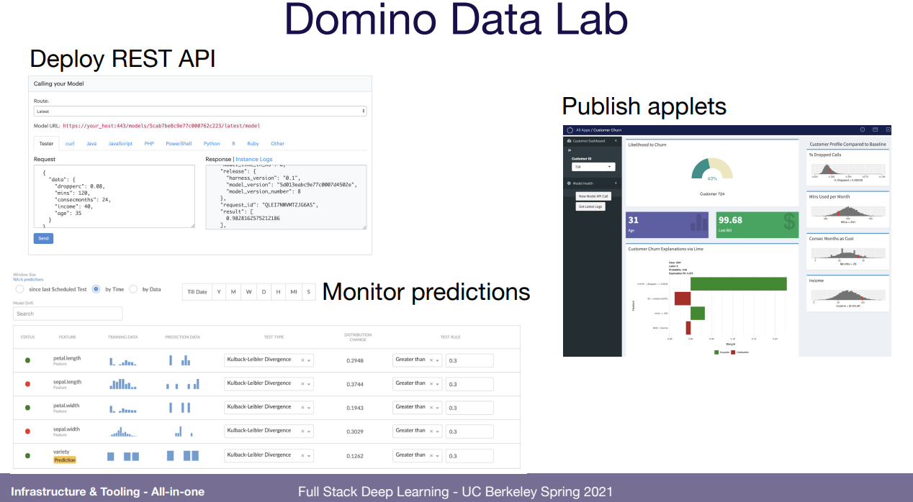This screenshot has width=913, height=502.
Task: Click the dollar sign icon on Last Bill card
Action: point(789,222)
